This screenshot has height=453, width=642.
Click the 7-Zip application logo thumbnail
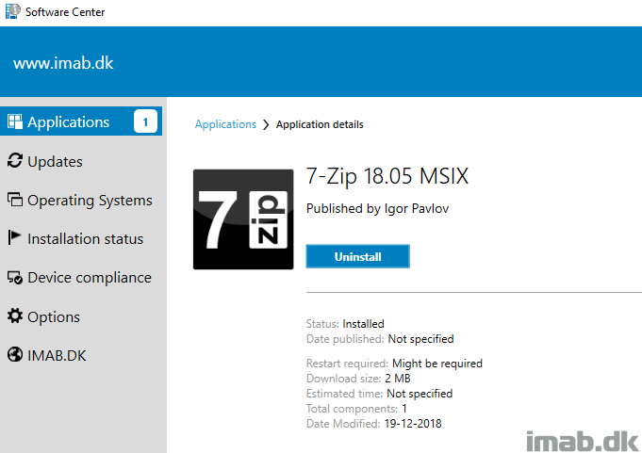coord(243,219)
